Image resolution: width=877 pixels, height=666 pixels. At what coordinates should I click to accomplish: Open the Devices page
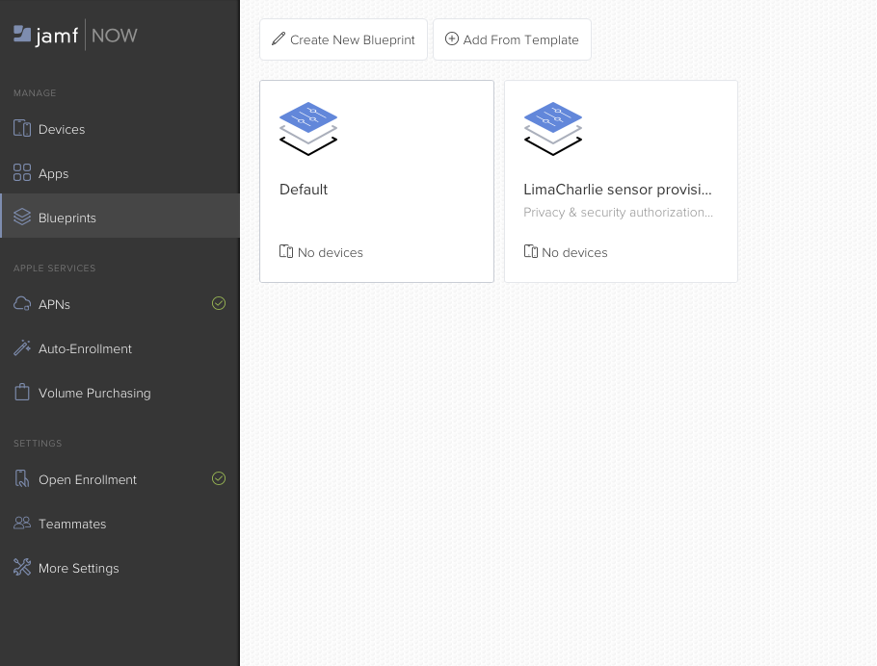(62, 129)
